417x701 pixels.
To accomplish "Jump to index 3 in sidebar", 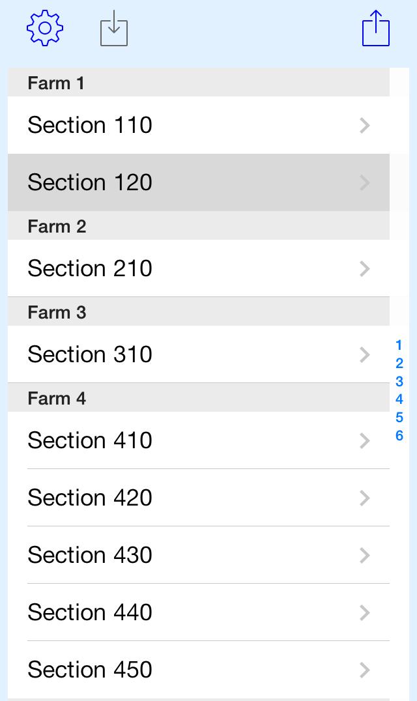I will [399, 381].
